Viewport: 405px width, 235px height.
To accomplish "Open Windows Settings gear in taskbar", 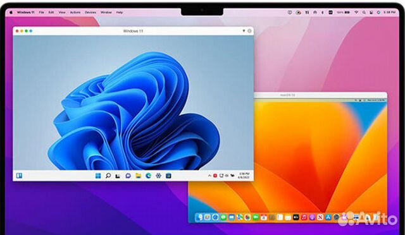I will coord(158,176).
